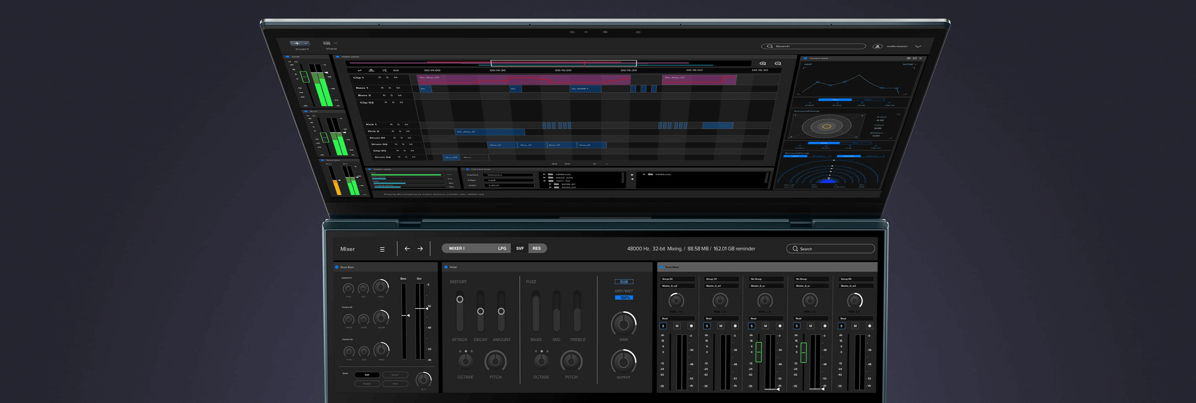Toggle the SUB button in Pedal

623,282
